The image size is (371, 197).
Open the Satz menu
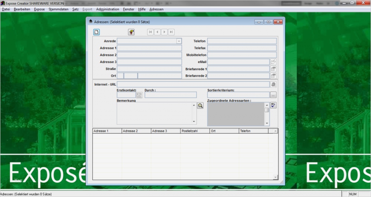(75, 9)
